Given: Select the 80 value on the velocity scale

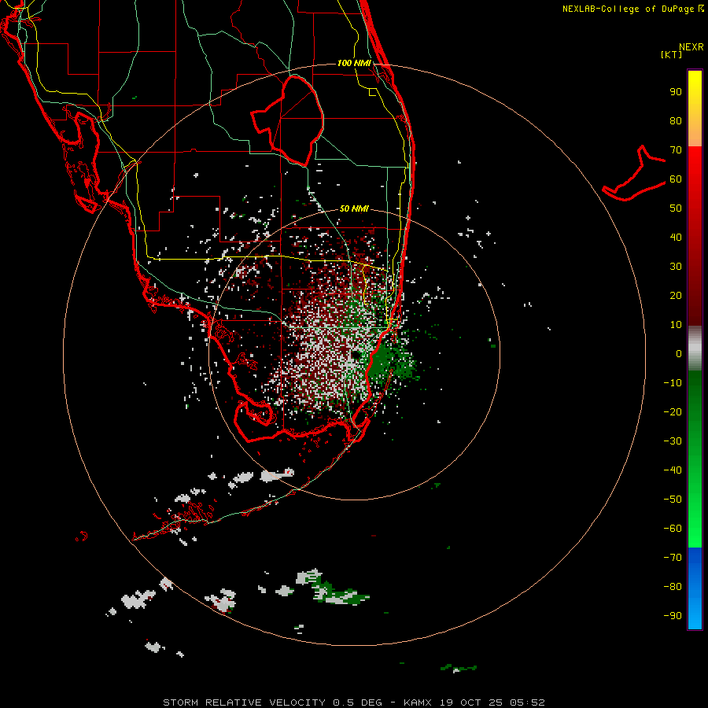Looking at the screenshot, I should point(676,120).
